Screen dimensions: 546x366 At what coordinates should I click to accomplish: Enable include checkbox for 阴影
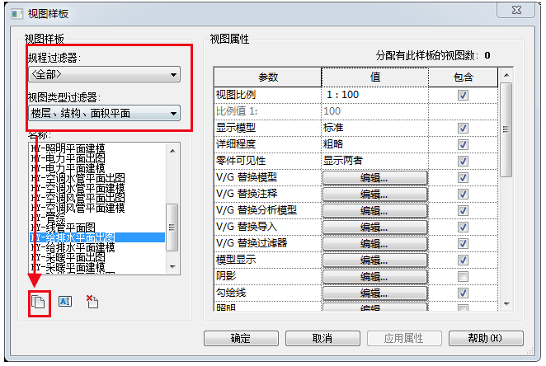[x=463, y=277]
